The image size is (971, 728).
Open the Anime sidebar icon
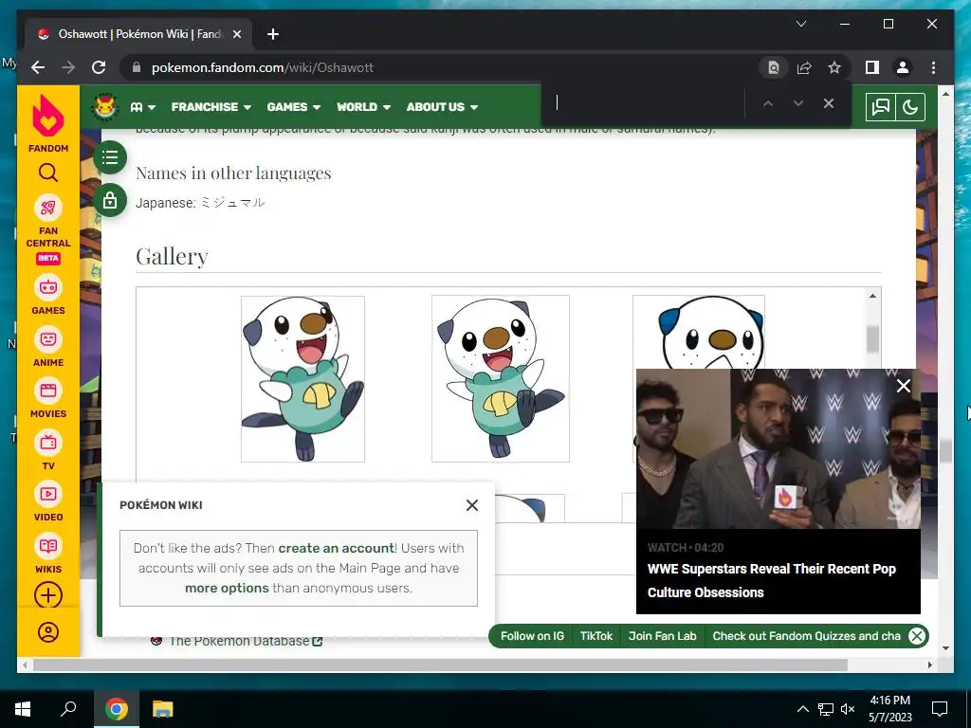(x=48, y=339)
